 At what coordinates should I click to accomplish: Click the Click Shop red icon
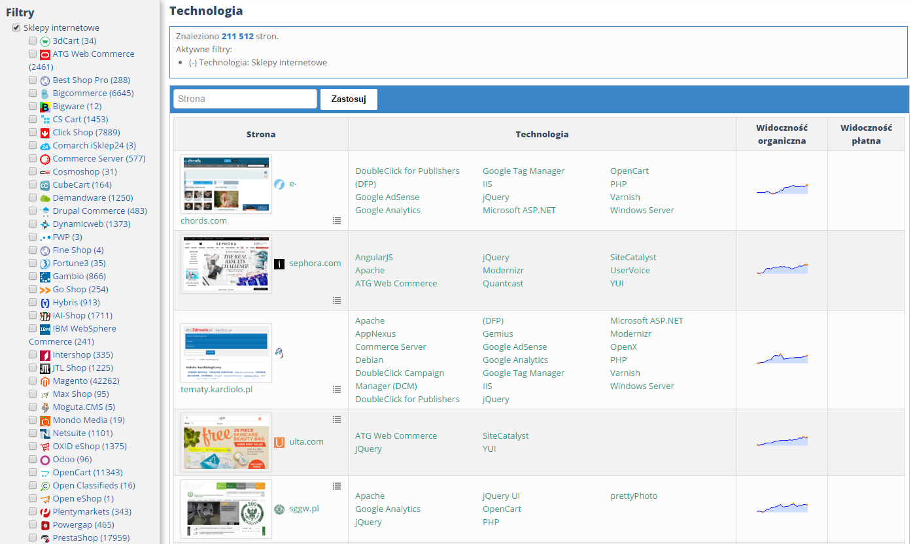tap(45, 133)
